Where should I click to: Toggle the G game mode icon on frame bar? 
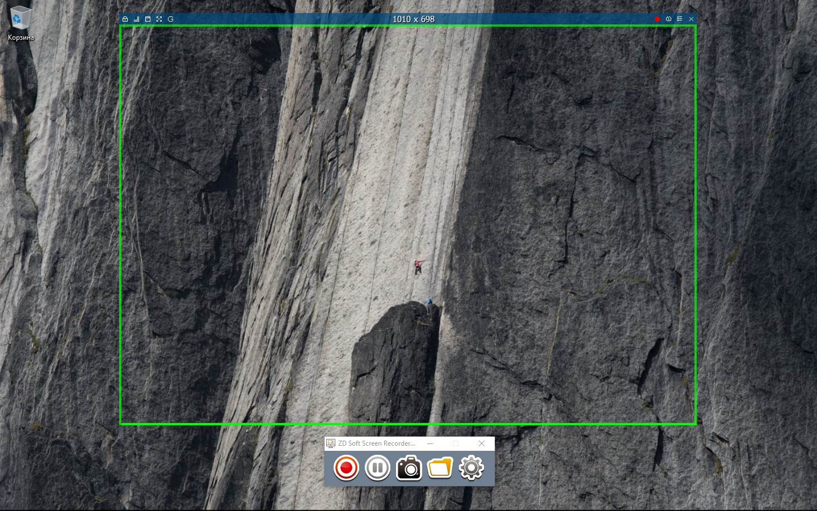coord(171,19)
